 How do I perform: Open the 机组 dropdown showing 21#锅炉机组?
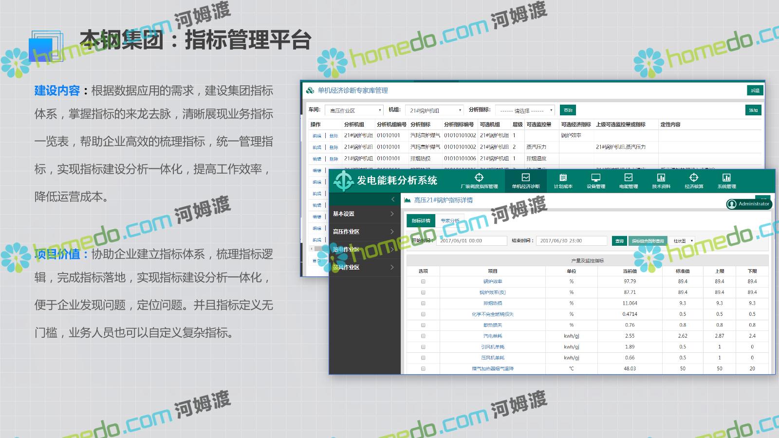[x=434, y=110]
